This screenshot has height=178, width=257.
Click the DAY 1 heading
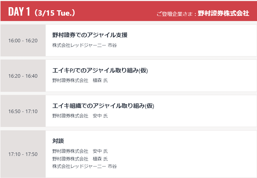coord(19,12)
